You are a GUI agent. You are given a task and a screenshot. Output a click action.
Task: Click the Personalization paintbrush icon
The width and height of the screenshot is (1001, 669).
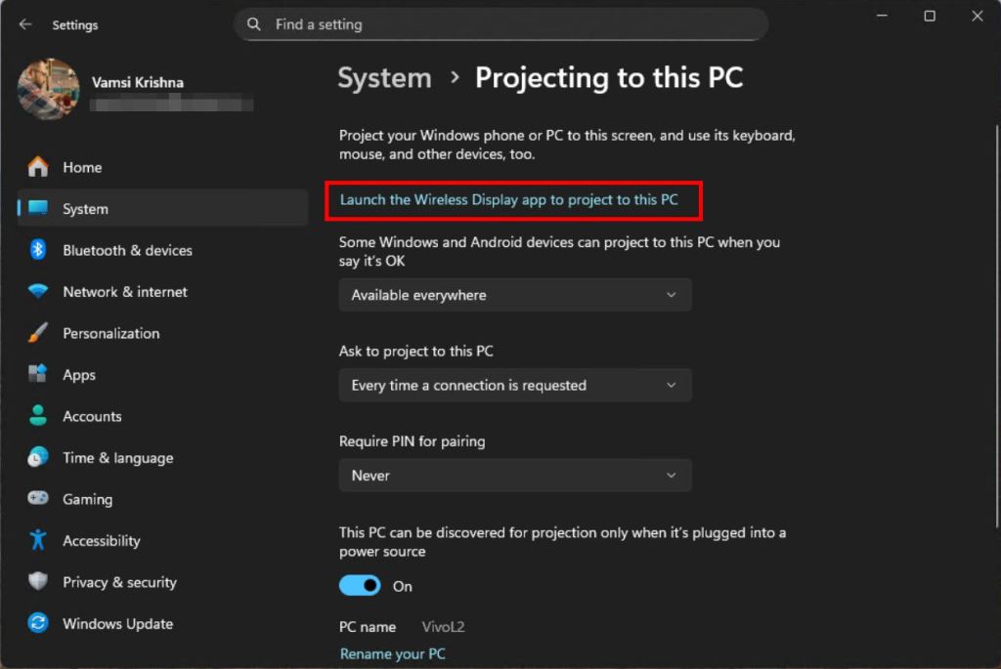coord(38,333)
